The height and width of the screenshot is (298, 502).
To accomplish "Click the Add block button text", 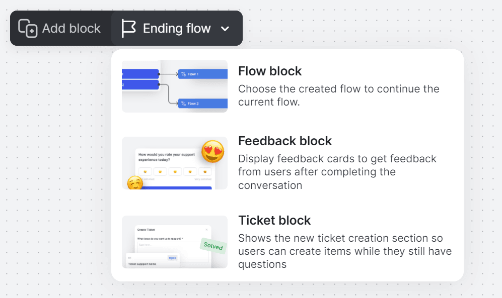I will [x=71, y=29].
